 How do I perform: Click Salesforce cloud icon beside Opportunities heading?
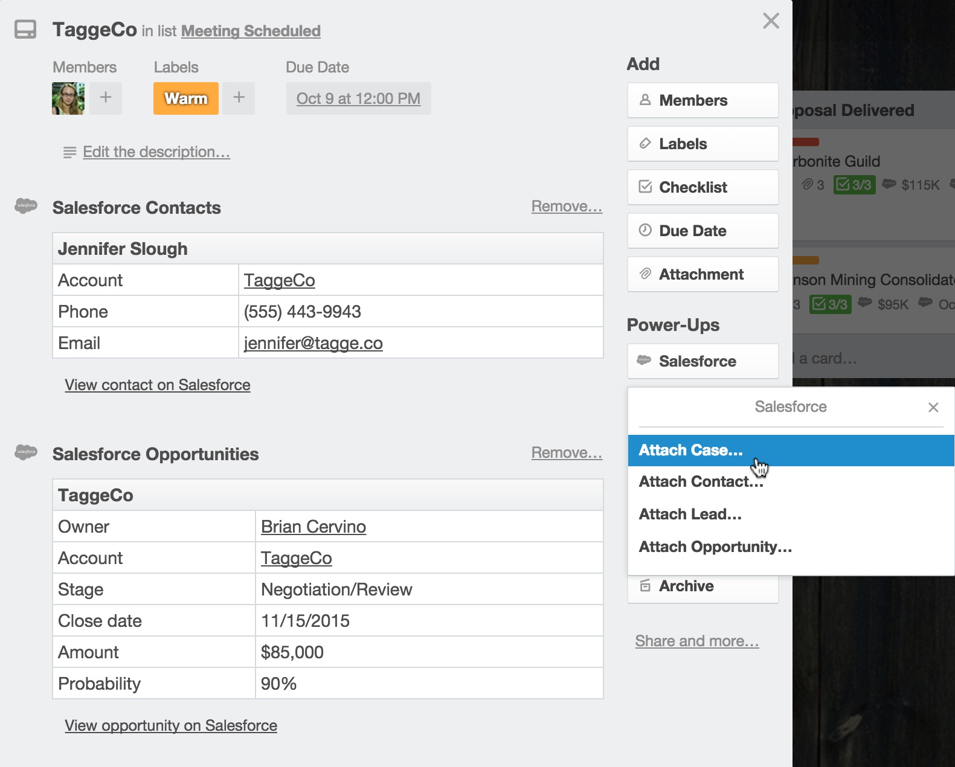(26, 452)
